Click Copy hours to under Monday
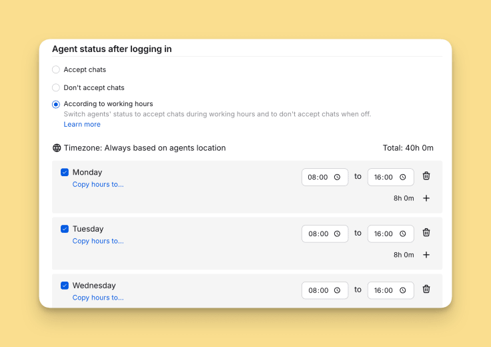 point(98,185)
